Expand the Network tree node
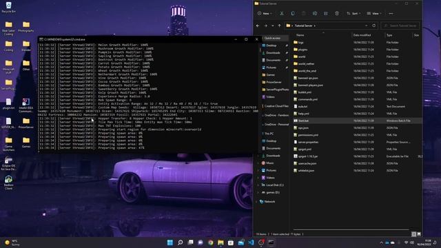The height and width of the screenshot is (248, 441). 256,202
